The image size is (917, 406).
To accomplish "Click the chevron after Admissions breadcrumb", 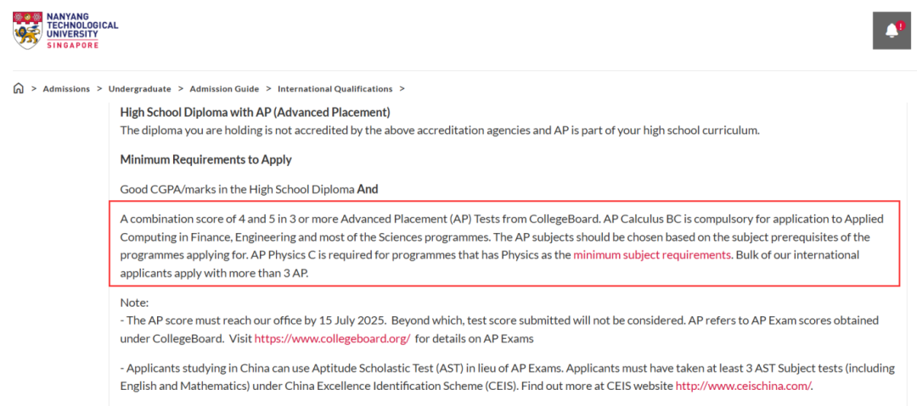I will click(x=99, y=89).
